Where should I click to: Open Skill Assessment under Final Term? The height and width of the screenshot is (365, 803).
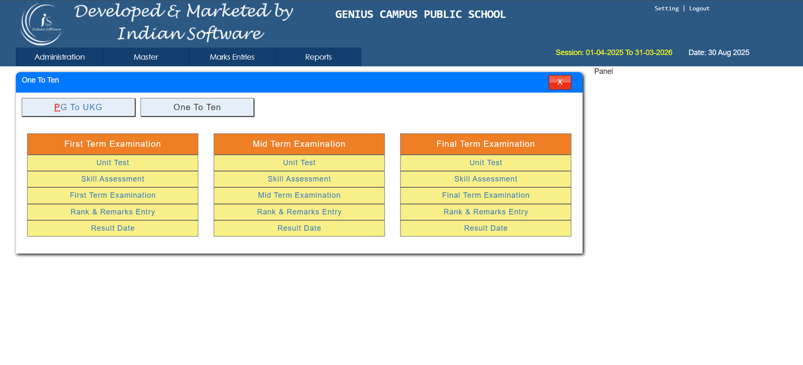tap(486, 179)
